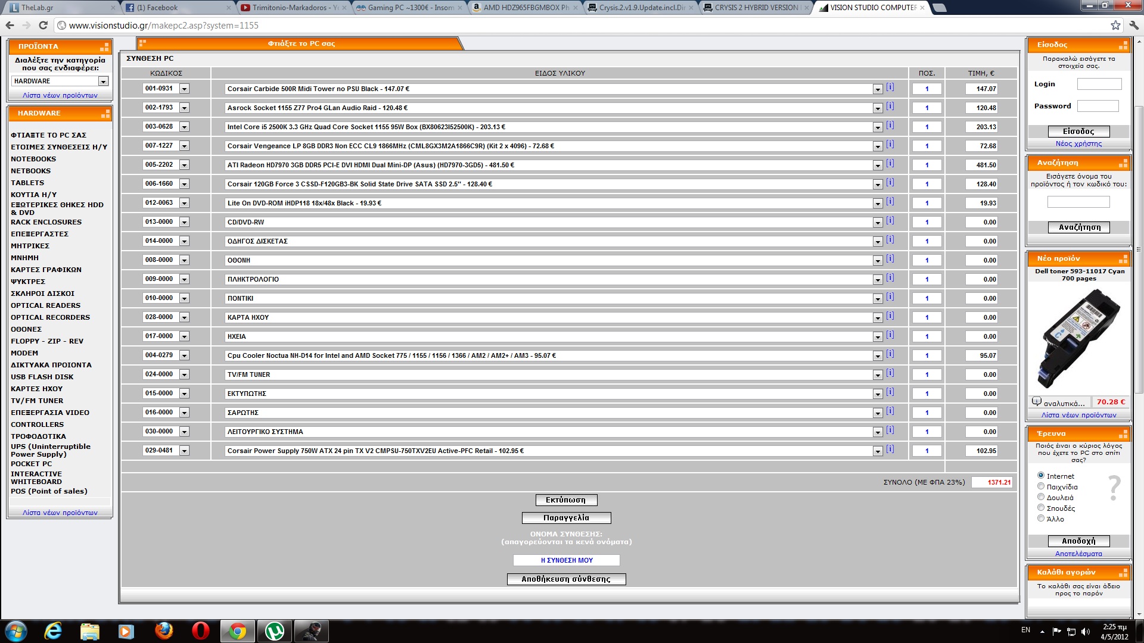1144x643 pixels.
Task: Open NOTEBOOKS category link
Action: 33,159
